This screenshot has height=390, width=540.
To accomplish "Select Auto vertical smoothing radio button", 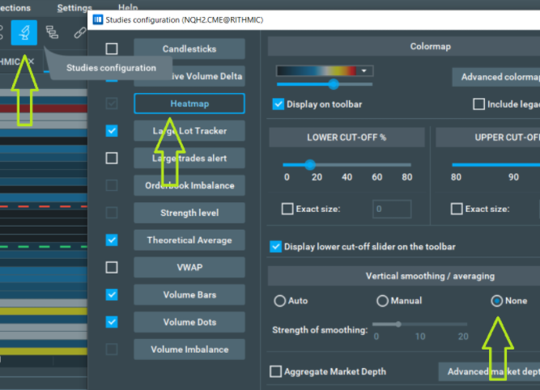I will pyautogui.click(x=280, y=300).
